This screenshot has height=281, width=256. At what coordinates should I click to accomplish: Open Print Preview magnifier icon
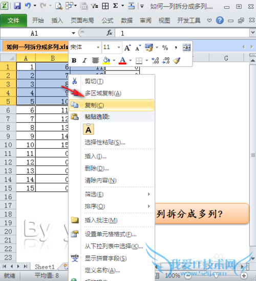coord(59,6)
